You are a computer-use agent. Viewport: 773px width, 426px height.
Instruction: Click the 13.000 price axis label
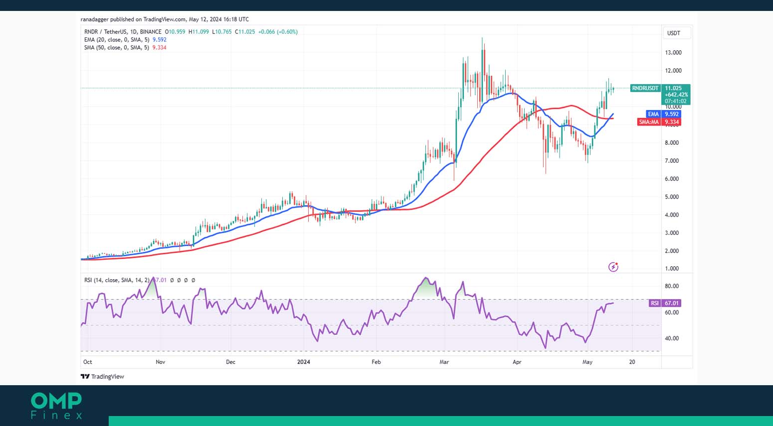pyautogui.click(x=673, y=53)
